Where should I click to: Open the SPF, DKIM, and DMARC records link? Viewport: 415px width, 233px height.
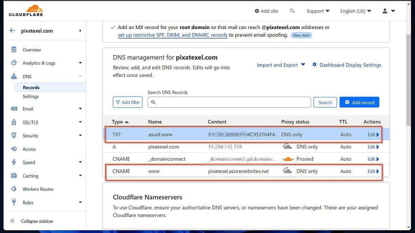(173, 35)
